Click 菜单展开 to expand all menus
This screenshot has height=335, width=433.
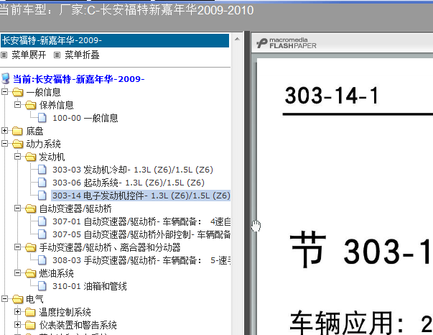[29, 55]
